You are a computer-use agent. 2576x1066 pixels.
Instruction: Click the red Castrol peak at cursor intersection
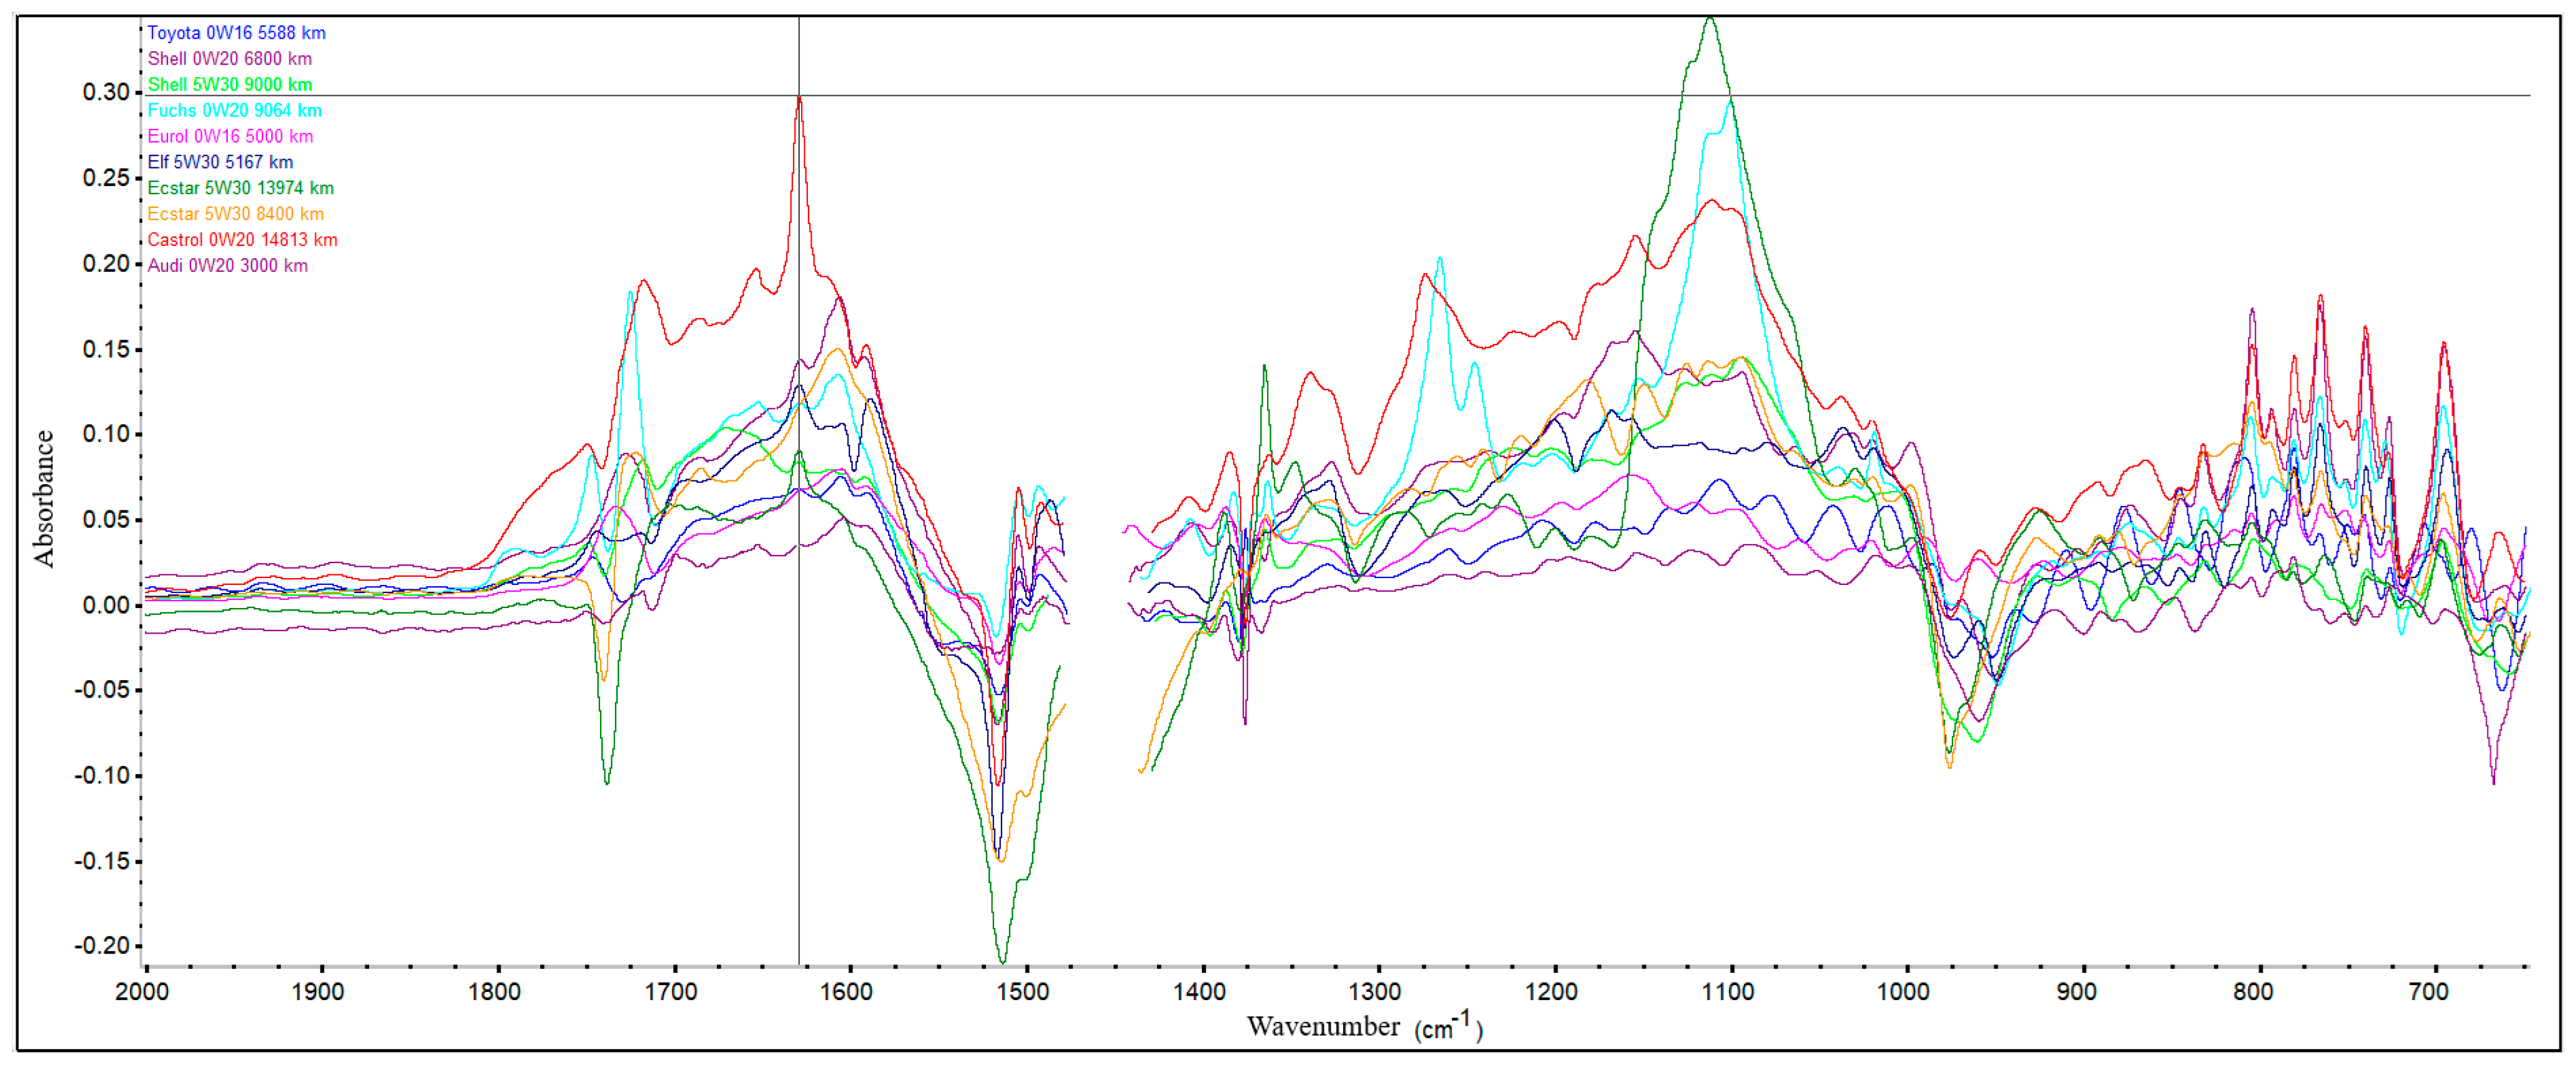click(x=799, y=97)
